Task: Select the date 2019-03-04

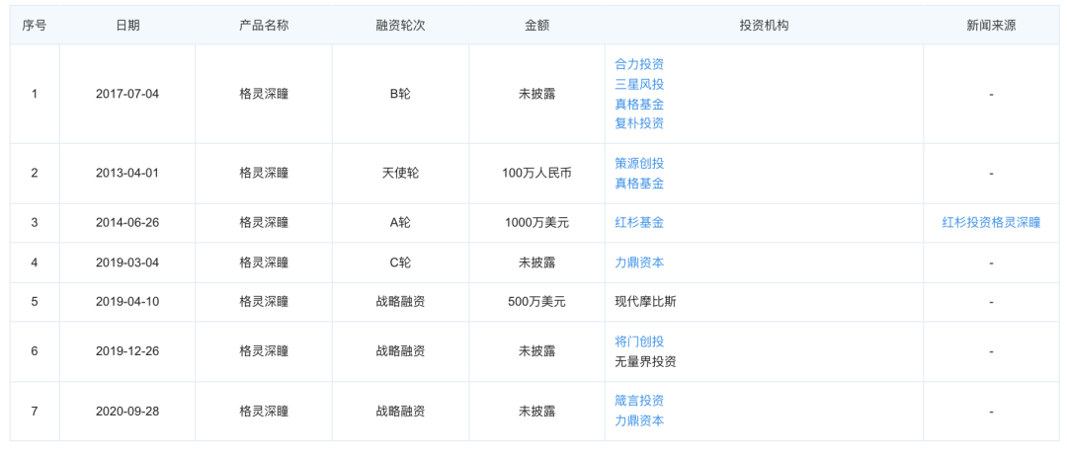Action: click(127, 263)
